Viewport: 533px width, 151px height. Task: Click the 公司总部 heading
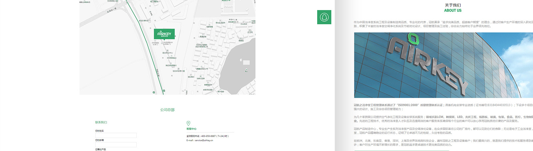coord(167,110)
